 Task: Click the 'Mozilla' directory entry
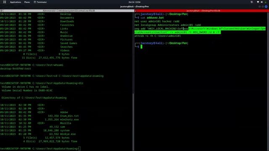pyautogui.click(x=66, y=123)
